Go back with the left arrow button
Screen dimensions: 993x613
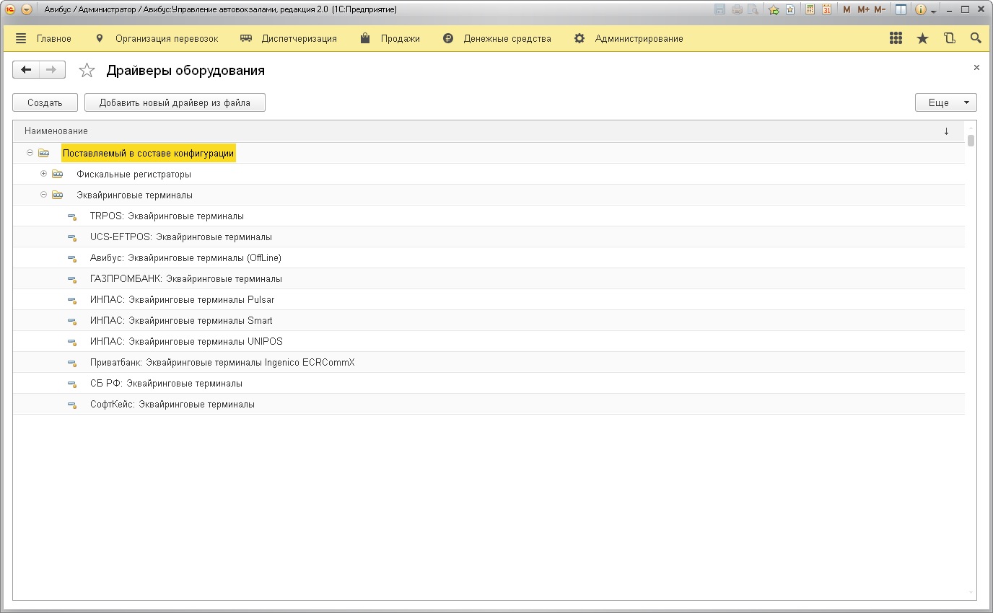(27, 70)
